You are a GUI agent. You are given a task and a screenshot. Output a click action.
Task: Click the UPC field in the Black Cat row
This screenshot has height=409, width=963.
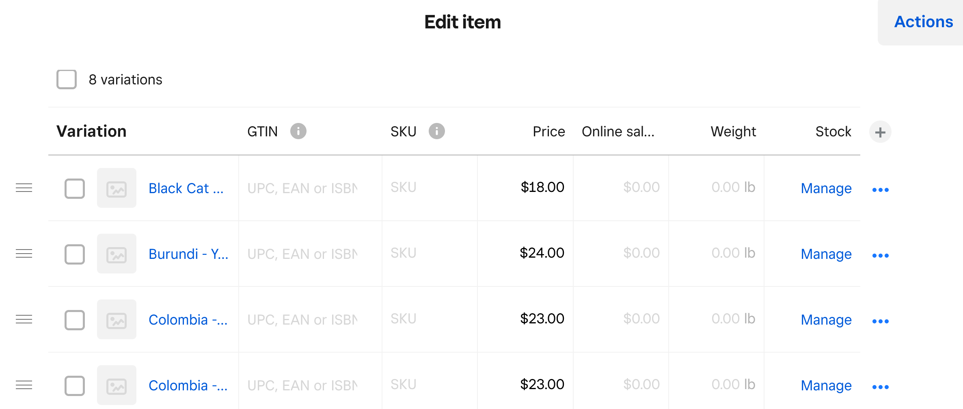[302, 187]
